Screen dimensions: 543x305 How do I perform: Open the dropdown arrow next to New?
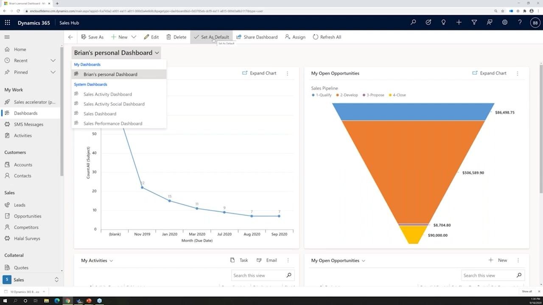[x=134, y=37]
